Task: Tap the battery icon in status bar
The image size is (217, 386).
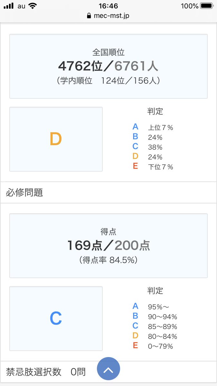Action: (206, 6)
